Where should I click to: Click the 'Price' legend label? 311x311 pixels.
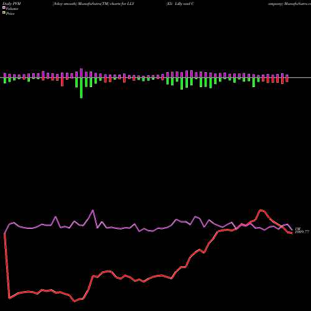(x=10, y=14)
